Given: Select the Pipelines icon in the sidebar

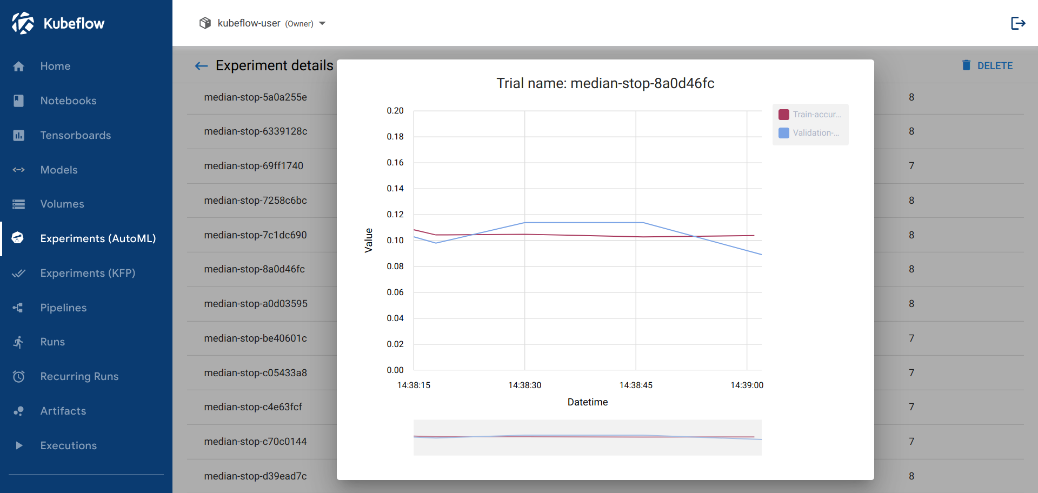Looking at the screenshot, I should [x=19, y=308].
